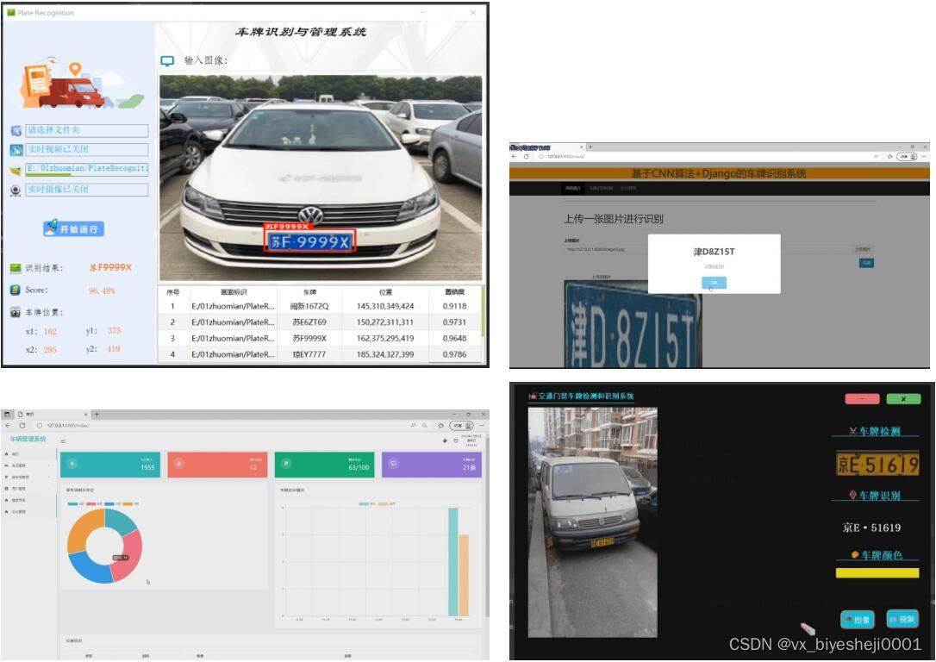Click the green close button in gate system
This screenshot has height=662, width=936.
[903, 399]
